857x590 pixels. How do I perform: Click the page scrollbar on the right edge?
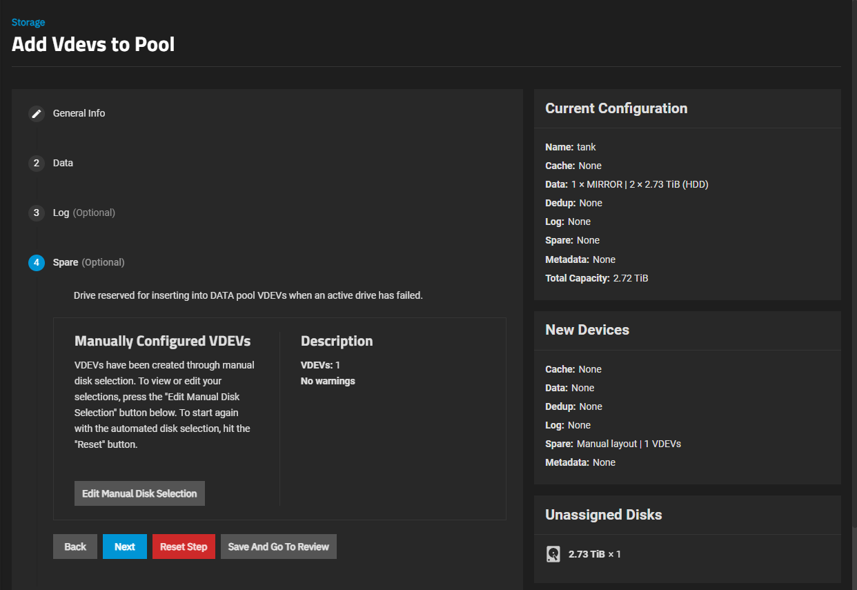(853, 552)
